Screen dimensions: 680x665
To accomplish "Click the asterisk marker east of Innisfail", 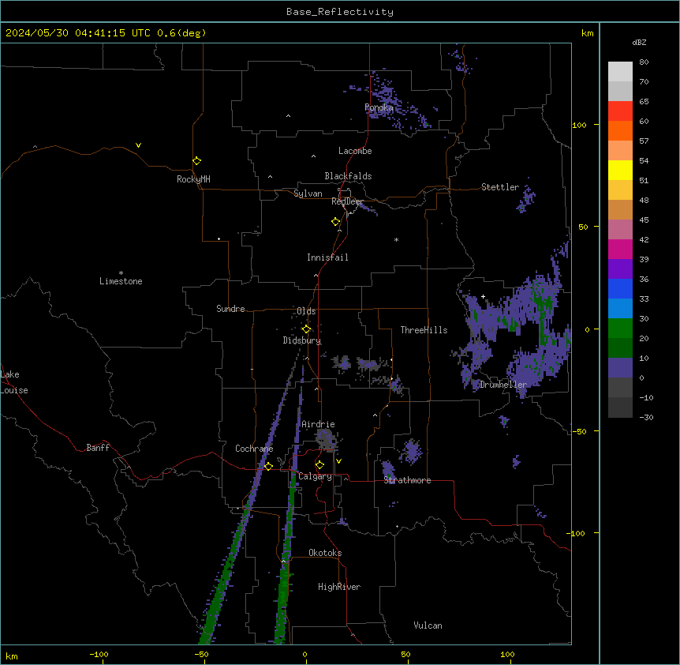I will (396, 239).
